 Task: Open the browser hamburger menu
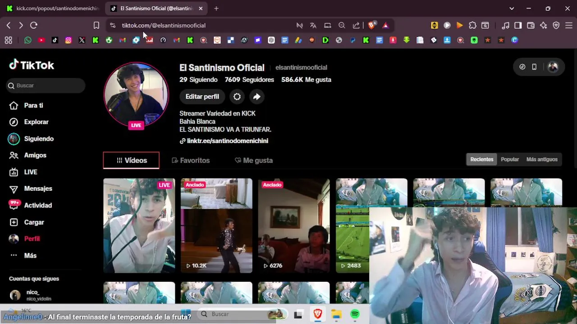[568, 26]
